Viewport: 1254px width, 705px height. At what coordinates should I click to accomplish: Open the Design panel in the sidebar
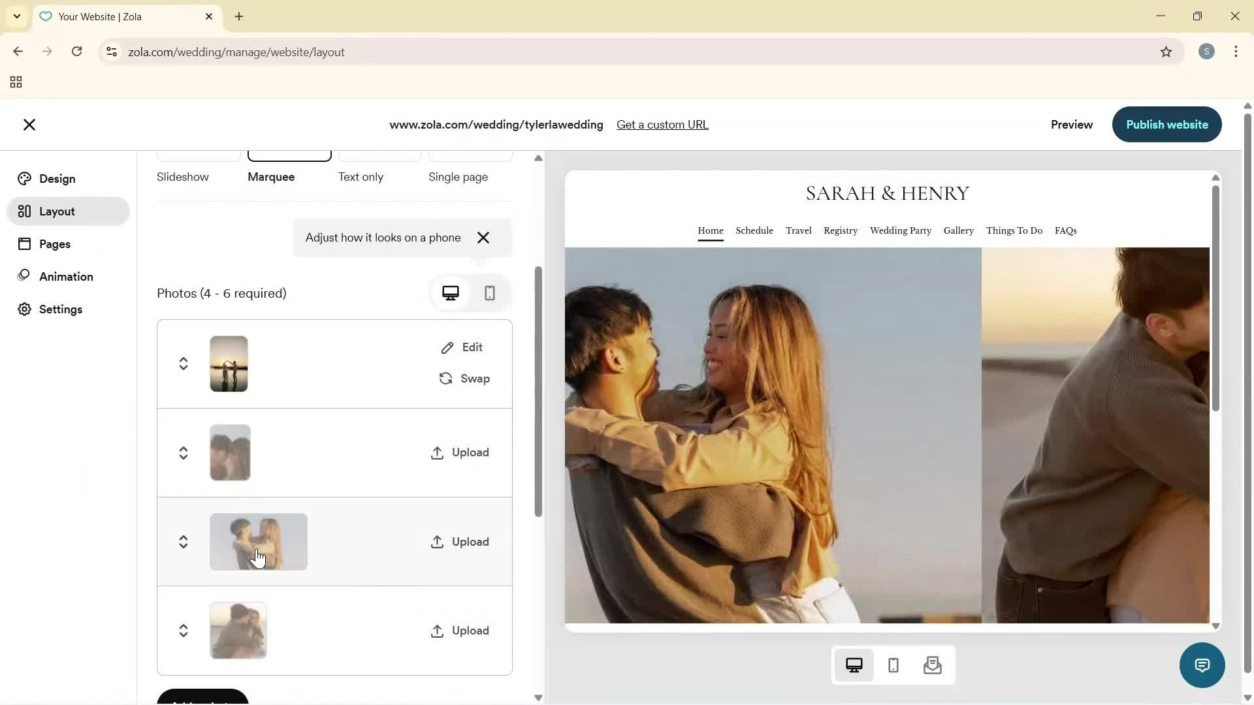[57, 178]
